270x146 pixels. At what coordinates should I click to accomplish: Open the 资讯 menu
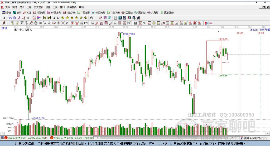pos(22,7)
